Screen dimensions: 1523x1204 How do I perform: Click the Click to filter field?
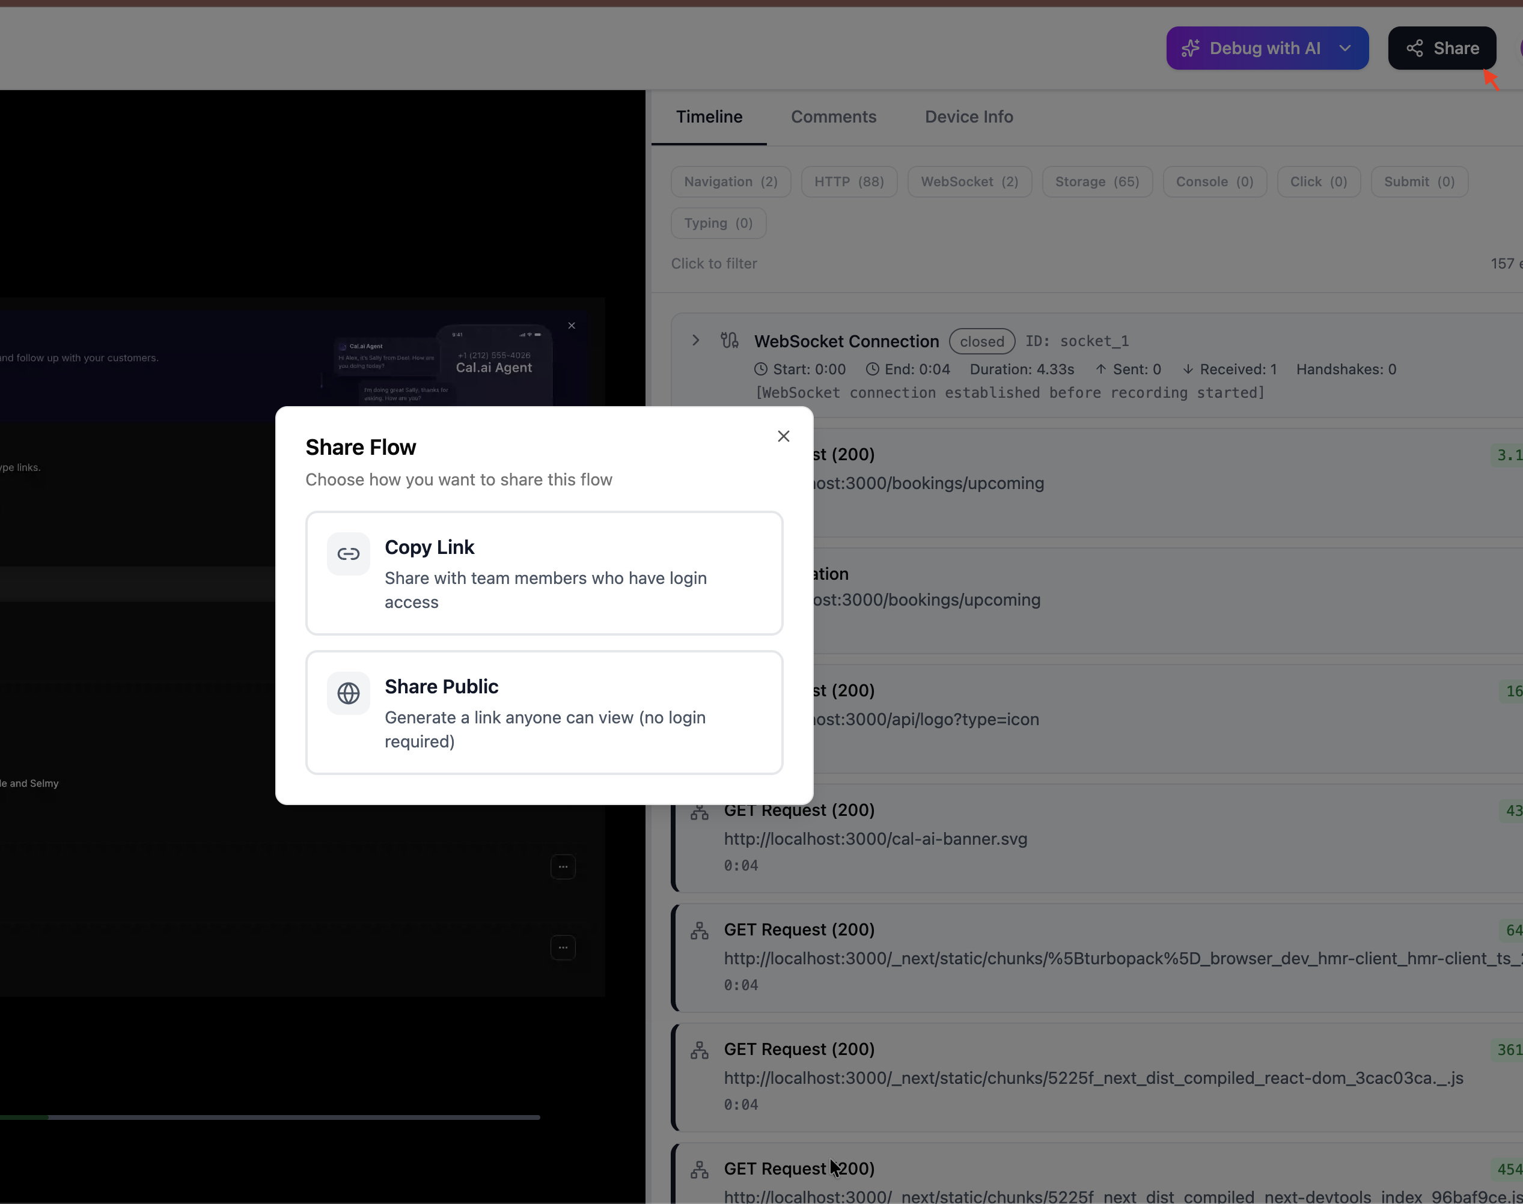pos(714,263)
